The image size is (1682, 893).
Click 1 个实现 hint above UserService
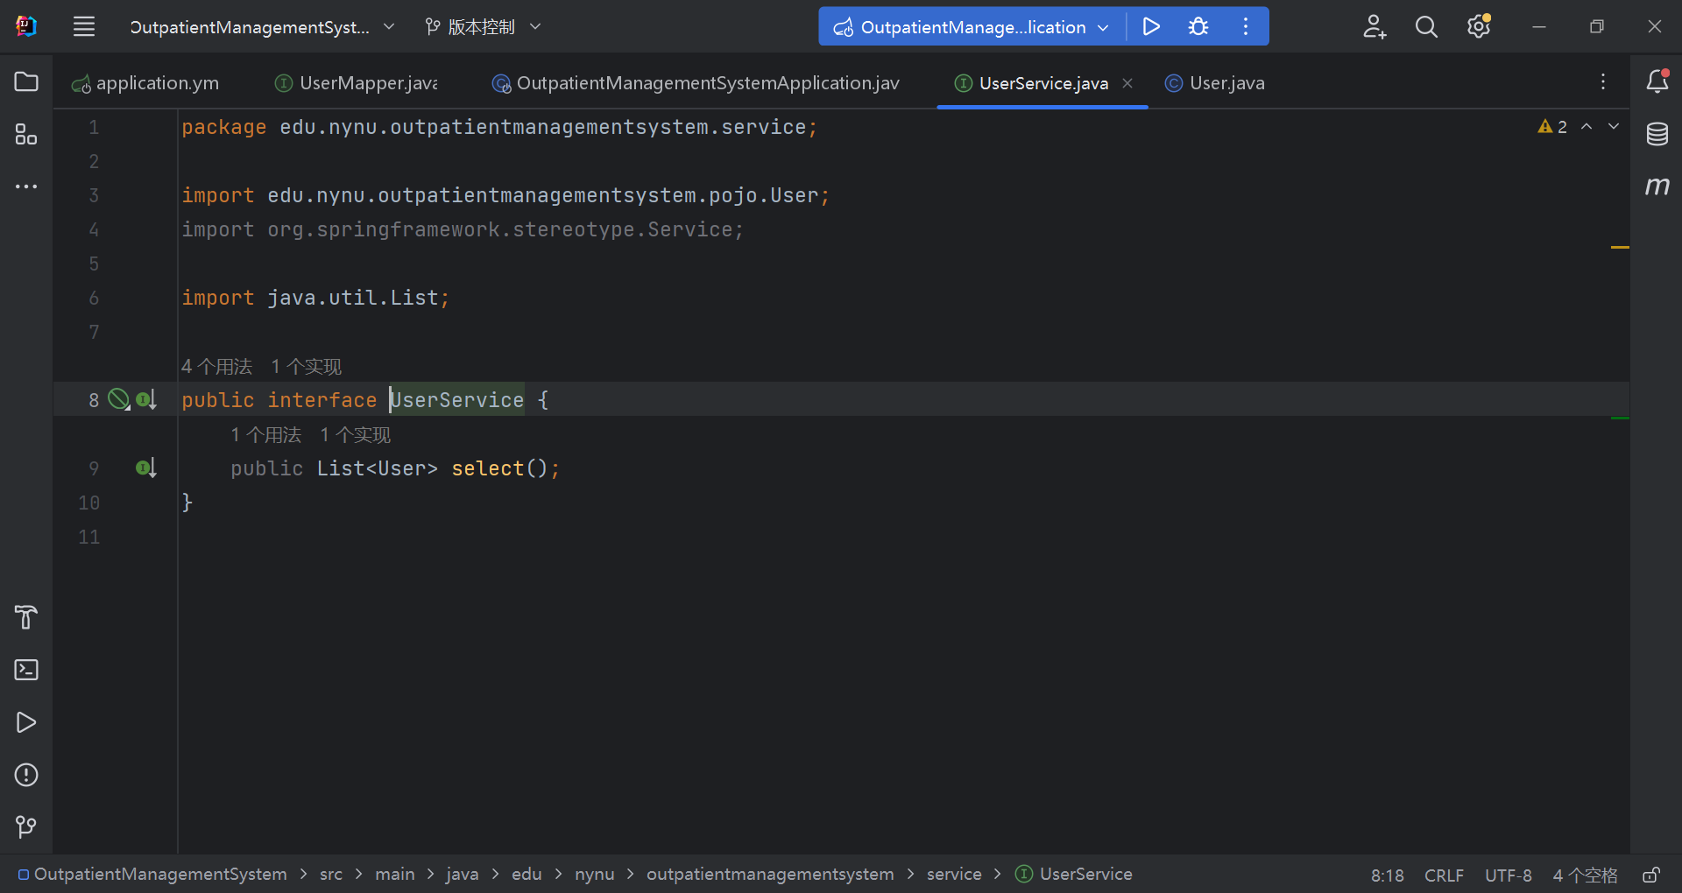click(x=307, y=367)
